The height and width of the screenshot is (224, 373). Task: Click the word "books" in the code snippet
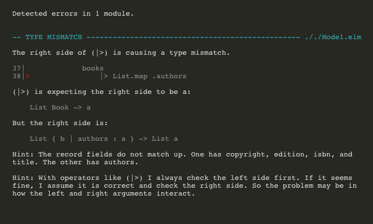[93, 68]
